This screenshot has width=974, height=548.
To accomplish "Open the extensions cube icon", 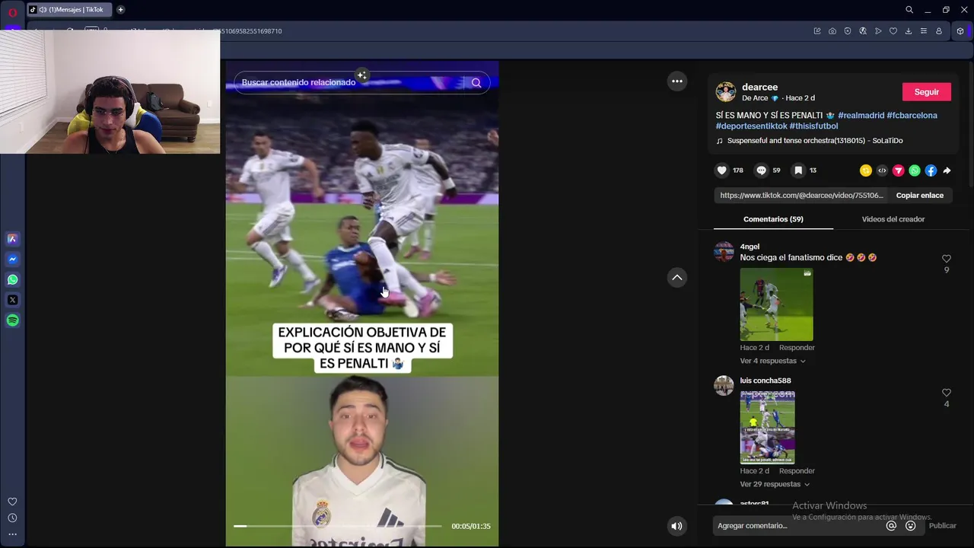I will click(x=960, y=31).
